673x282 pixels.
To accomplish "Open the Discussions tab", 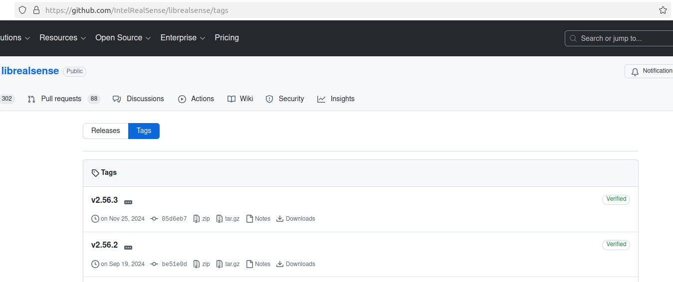I will point(138,99).
